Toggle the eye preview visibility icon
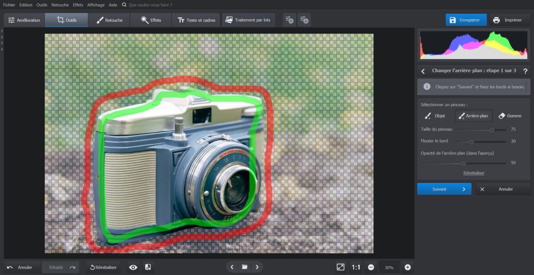Viewport: 534px width, 275px height. (x=133, y=267)
